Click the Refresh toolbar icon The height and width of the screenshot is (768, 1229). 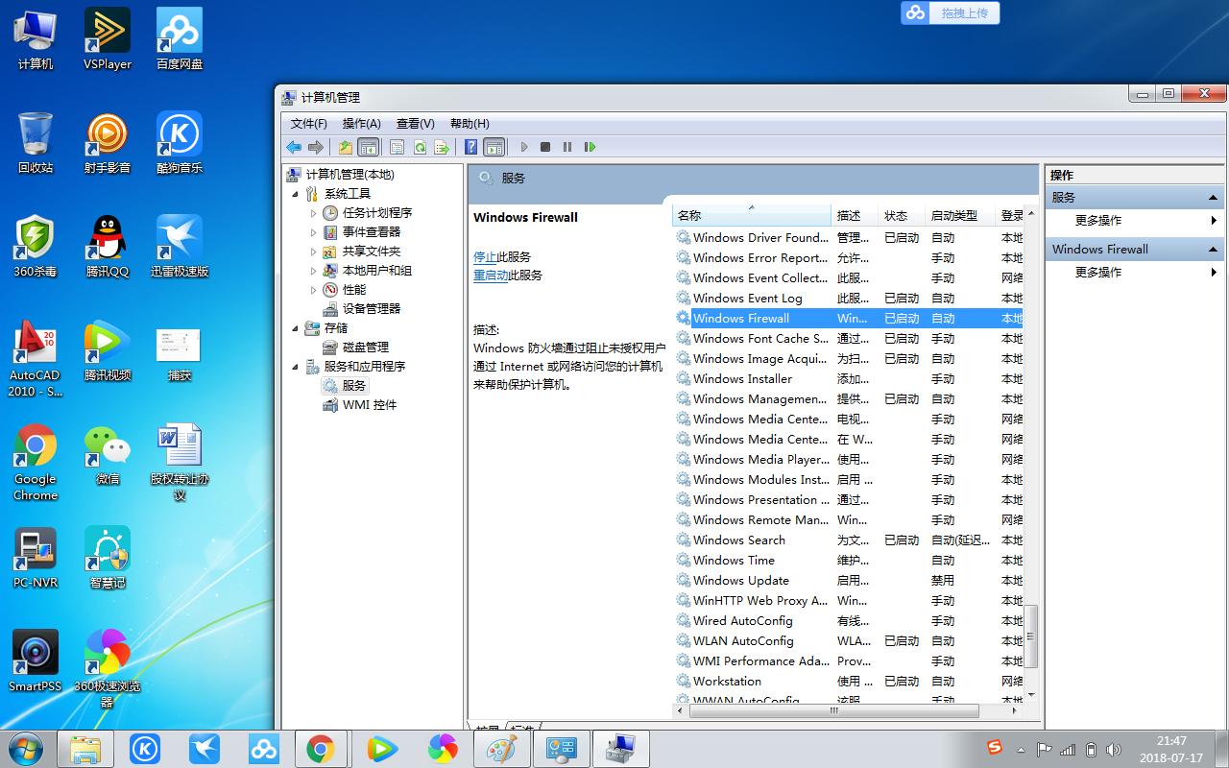click(x=421, y=147)
